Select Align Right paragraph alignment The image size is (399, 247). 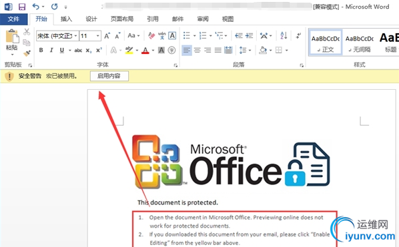point(208,50)
